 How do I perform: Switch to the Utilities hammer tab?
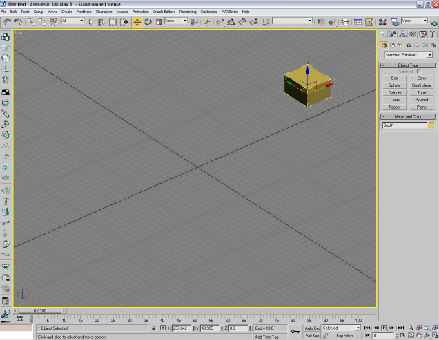pos(431,34)
